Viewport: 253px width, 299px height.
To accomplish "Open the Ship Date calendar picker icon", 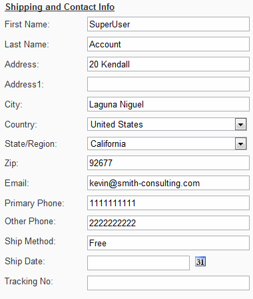I will 200,262.
